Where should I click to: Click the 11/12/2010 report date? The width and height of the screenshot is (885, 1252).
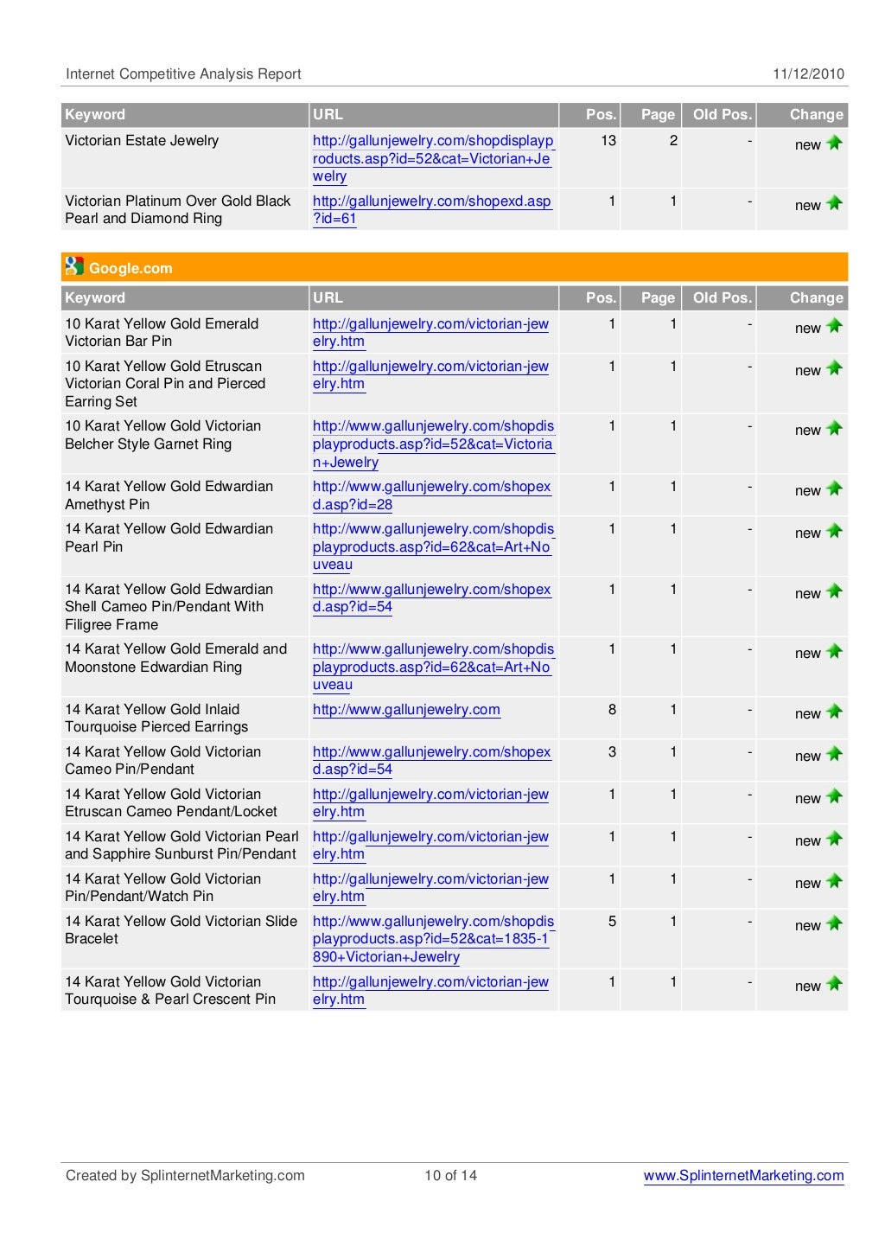click(x=808, y=73)
